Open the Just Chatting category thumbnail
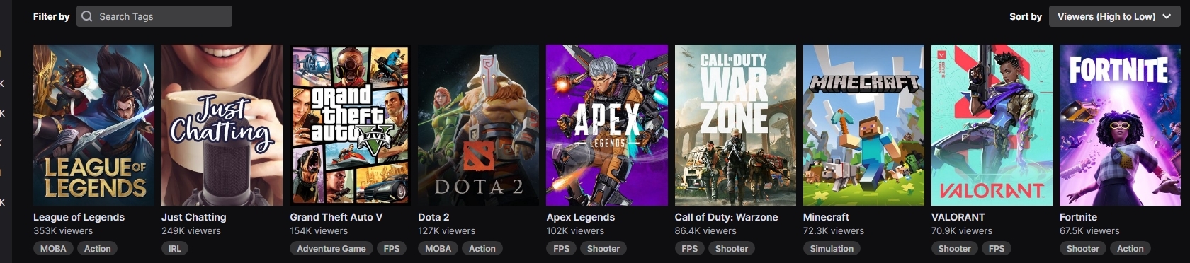This screenshot has height=263, width=1190. (x=222, y=125)
